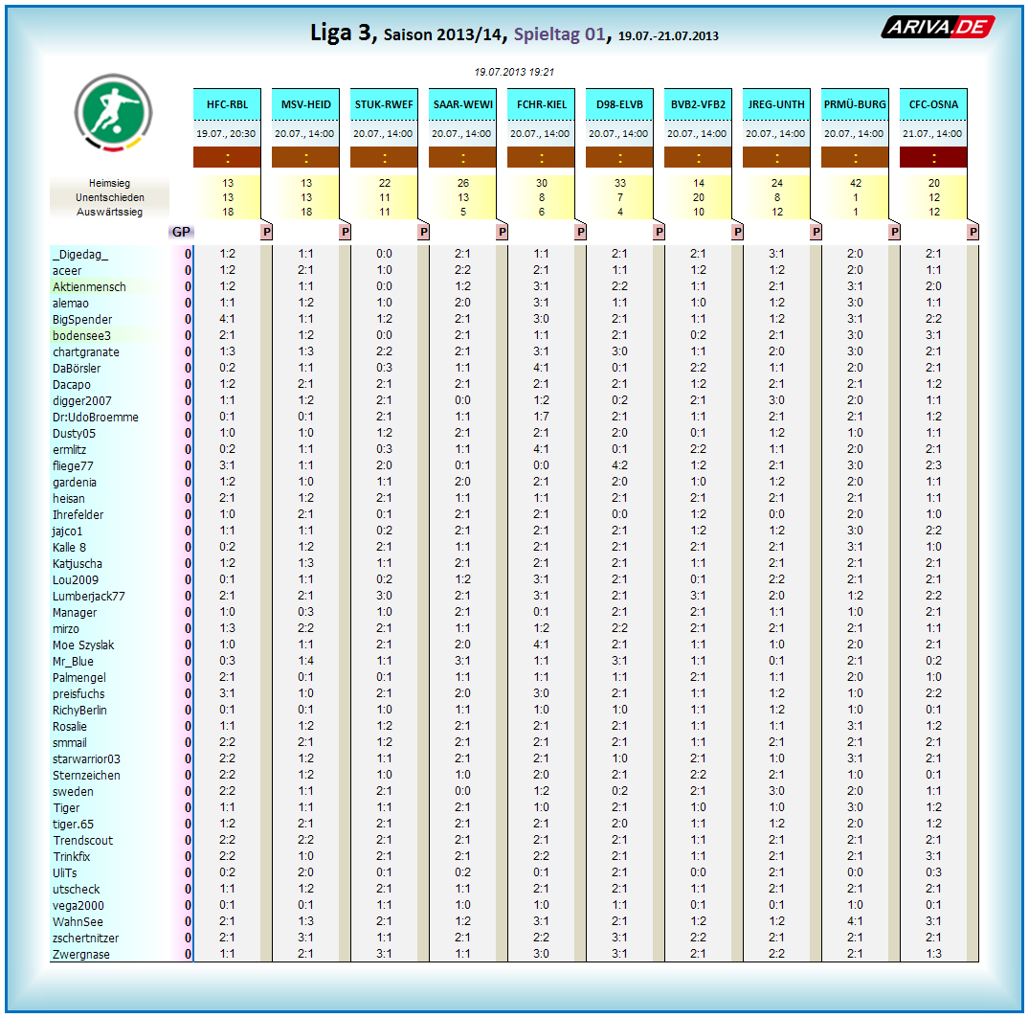The image size is (1029, 1018).
Task: Click the P icon in SAAR-WEWI column
Action: (x=502, y=232)
